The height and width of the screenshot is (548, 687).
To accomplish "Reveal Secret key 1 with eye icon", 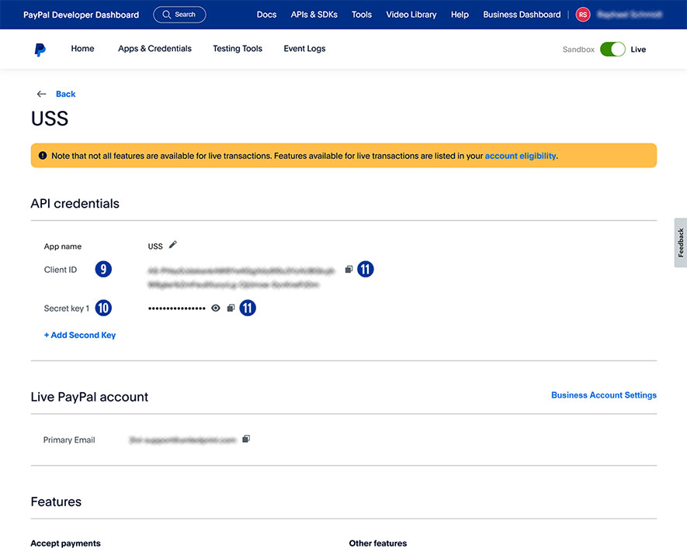I will pos(216,308).
